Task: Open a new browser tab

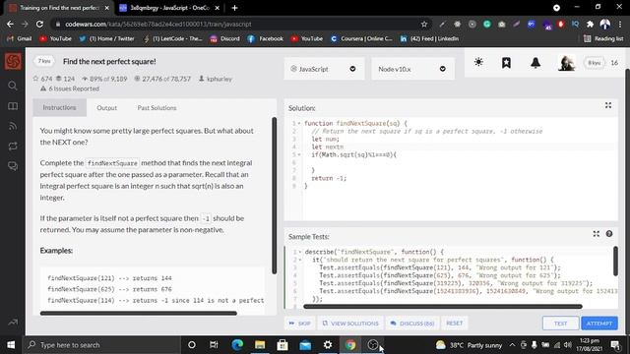Action: [x=234, y=8]
